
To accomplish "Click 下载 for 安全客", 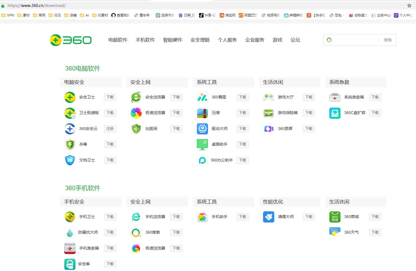I will [110, 264].
